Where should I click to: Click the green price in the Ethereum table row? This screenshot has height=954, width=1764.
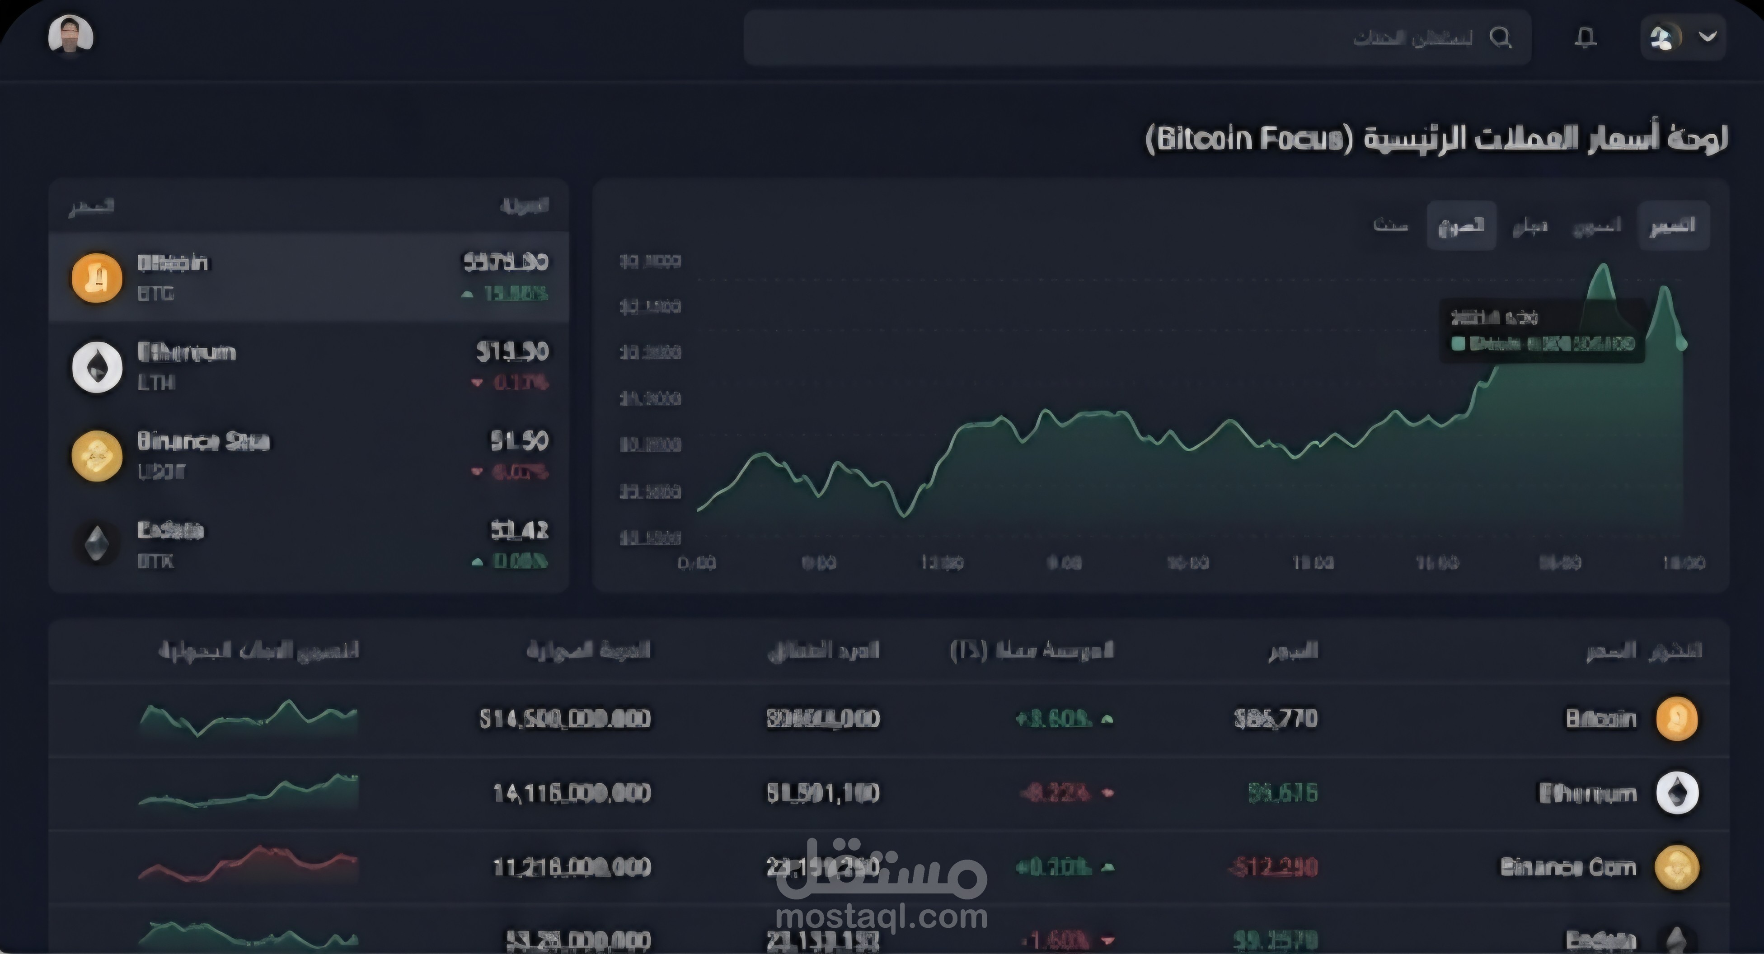pyautogui.click(x=1283, y=793)
